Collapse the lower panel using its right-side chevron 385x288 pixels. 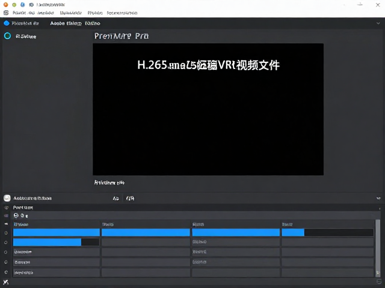[378, 198]
